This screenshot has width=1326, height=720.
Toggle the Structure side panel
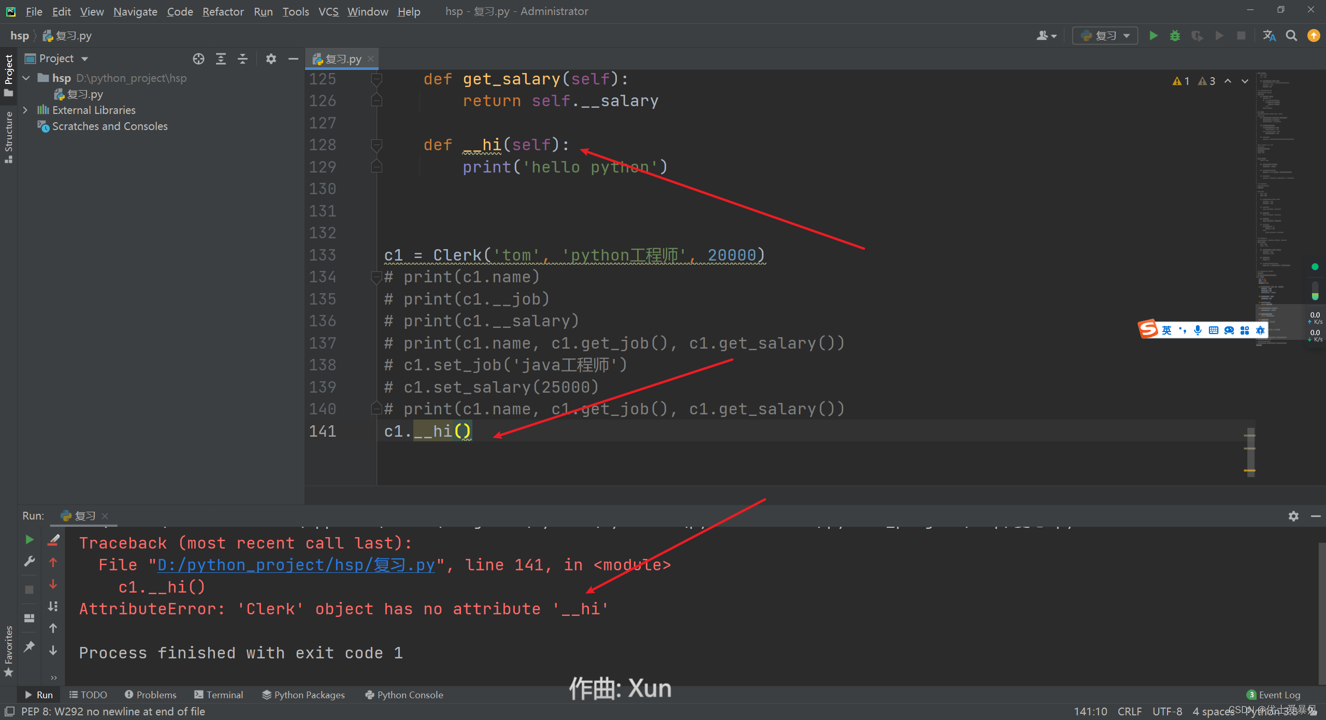[x=8, y=137]
